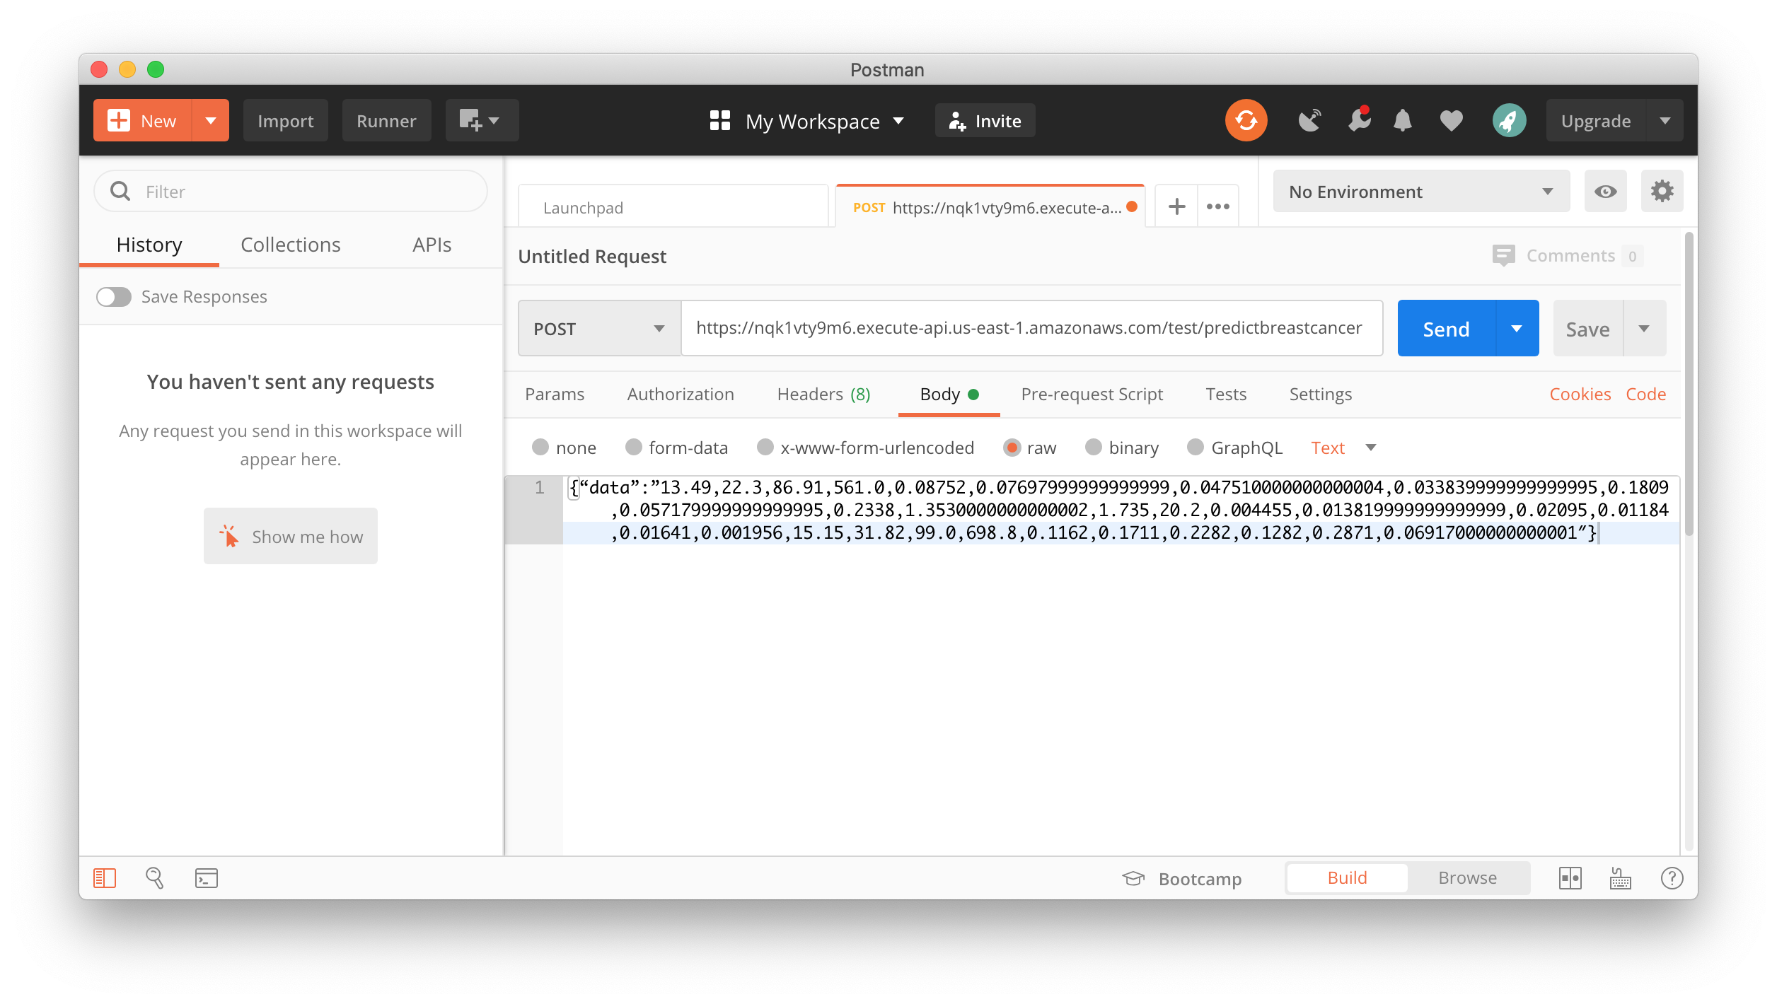
Task: Switch to the APIs tab
Action: pyautogui.click(x=432, y=245)
